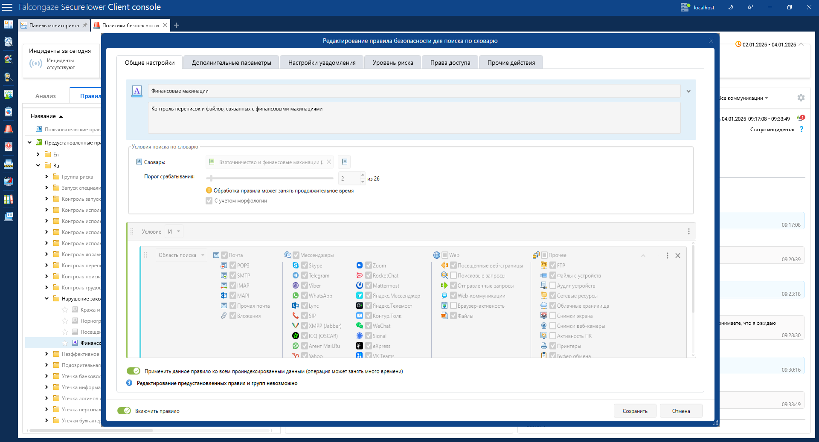Click the dictionary picker icon next to Словарь

(344, 162)
